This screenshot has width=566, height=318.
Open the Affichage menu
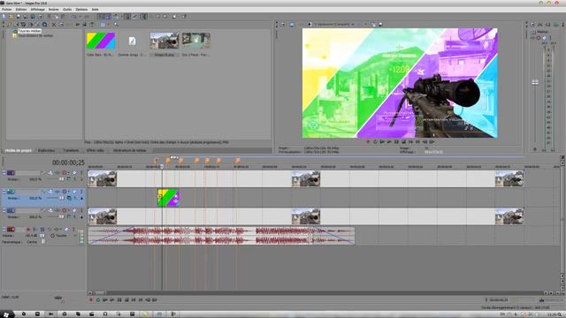point(37,10)
